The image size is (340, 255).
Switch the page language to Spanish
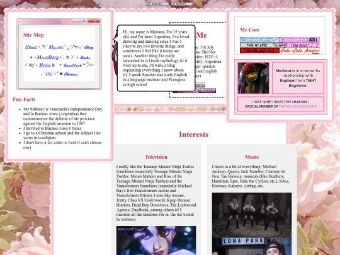point(182,4)
